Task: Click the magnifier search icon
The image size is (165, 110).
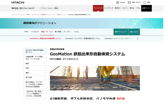Action: [x=145, y=2]
